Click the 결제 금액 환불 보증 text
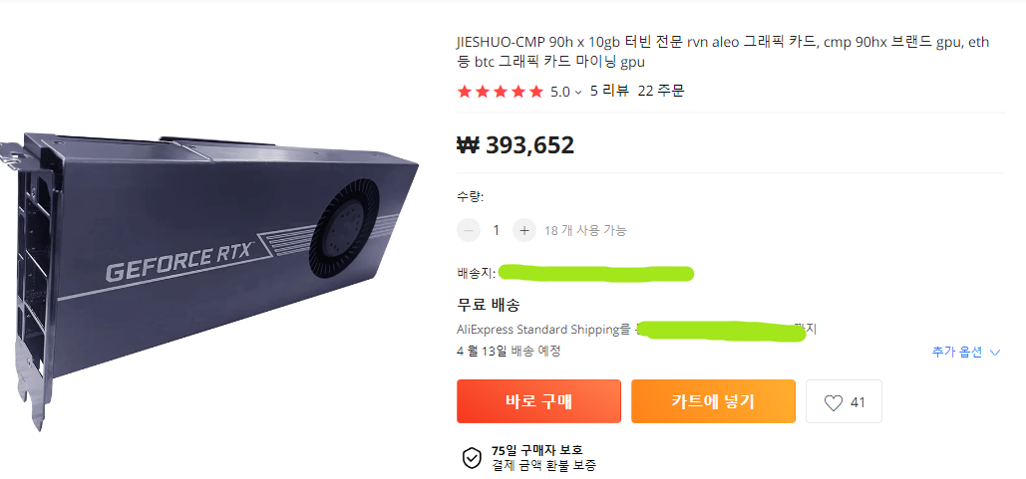Image resolution: width=1026 pixels, height=479 pixels. pyautogui.click(x=543, y=465)
